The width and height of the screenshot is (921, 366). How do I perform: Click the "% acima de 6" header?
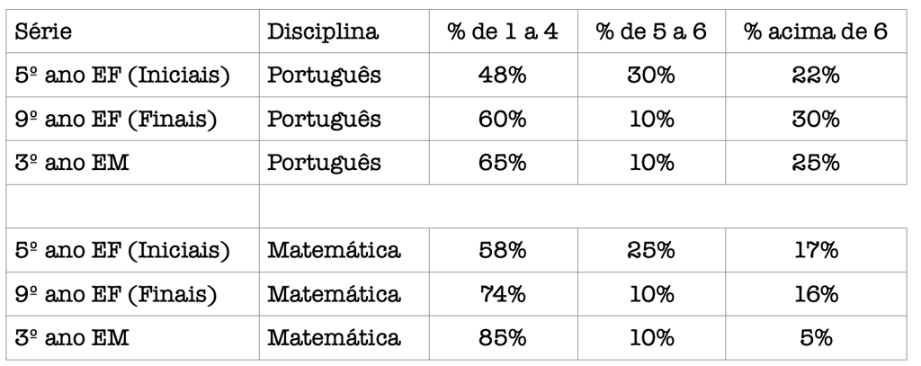[816, 32]
